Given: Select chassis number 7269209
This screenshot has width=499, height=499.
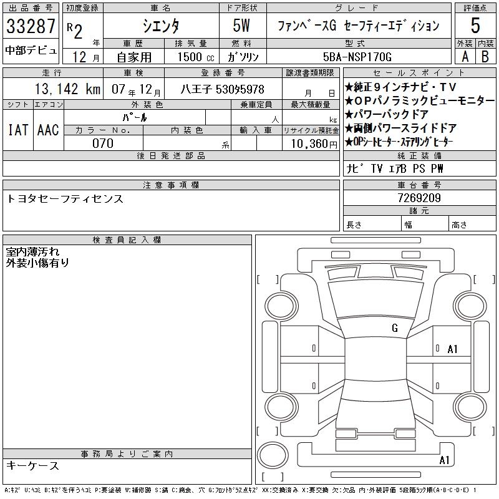Looking at the screenshot, I should pos(419,198).
